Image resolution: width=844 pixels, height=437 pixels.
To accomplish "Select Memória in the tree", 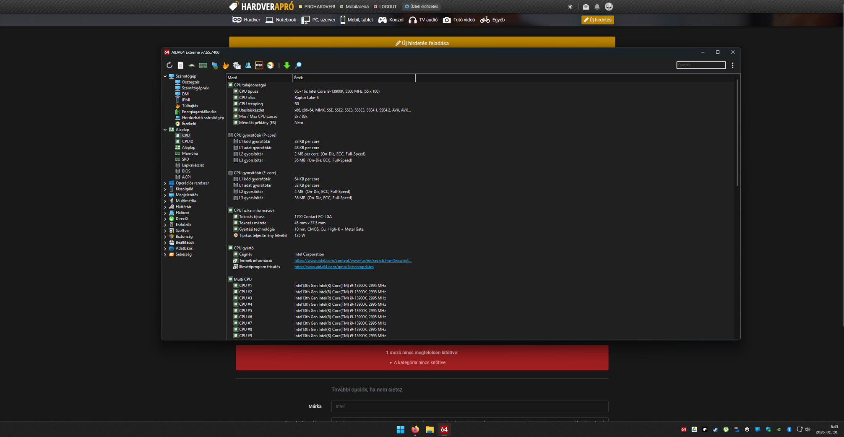I will 190,153.
